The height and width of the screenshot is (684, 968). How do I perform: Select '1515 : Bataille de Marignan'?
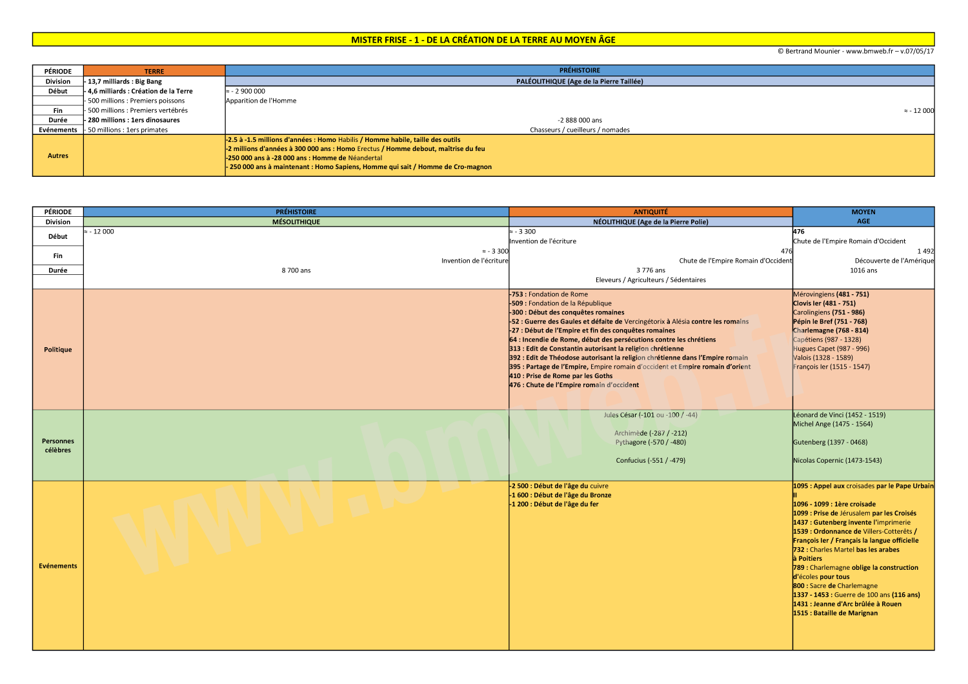pyautogui.click(x=835, y=613)
